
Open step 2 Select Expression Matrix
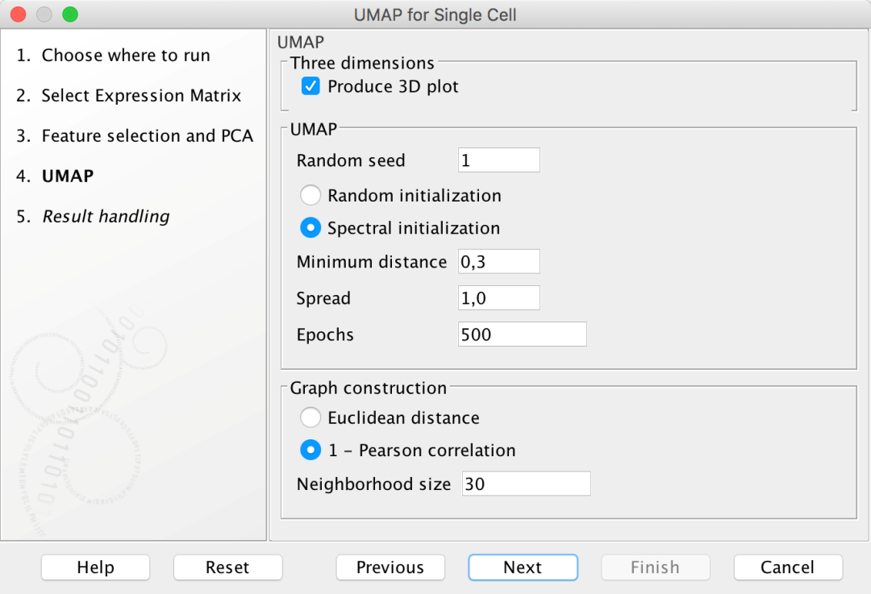[141, 96]
